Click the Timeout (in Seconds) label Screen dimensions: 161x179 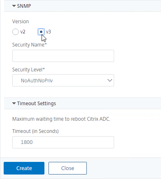35,131
